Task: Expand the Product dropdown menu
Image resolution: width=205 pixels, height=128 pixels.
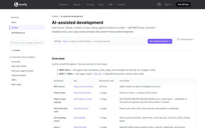Action: point(64,4)
